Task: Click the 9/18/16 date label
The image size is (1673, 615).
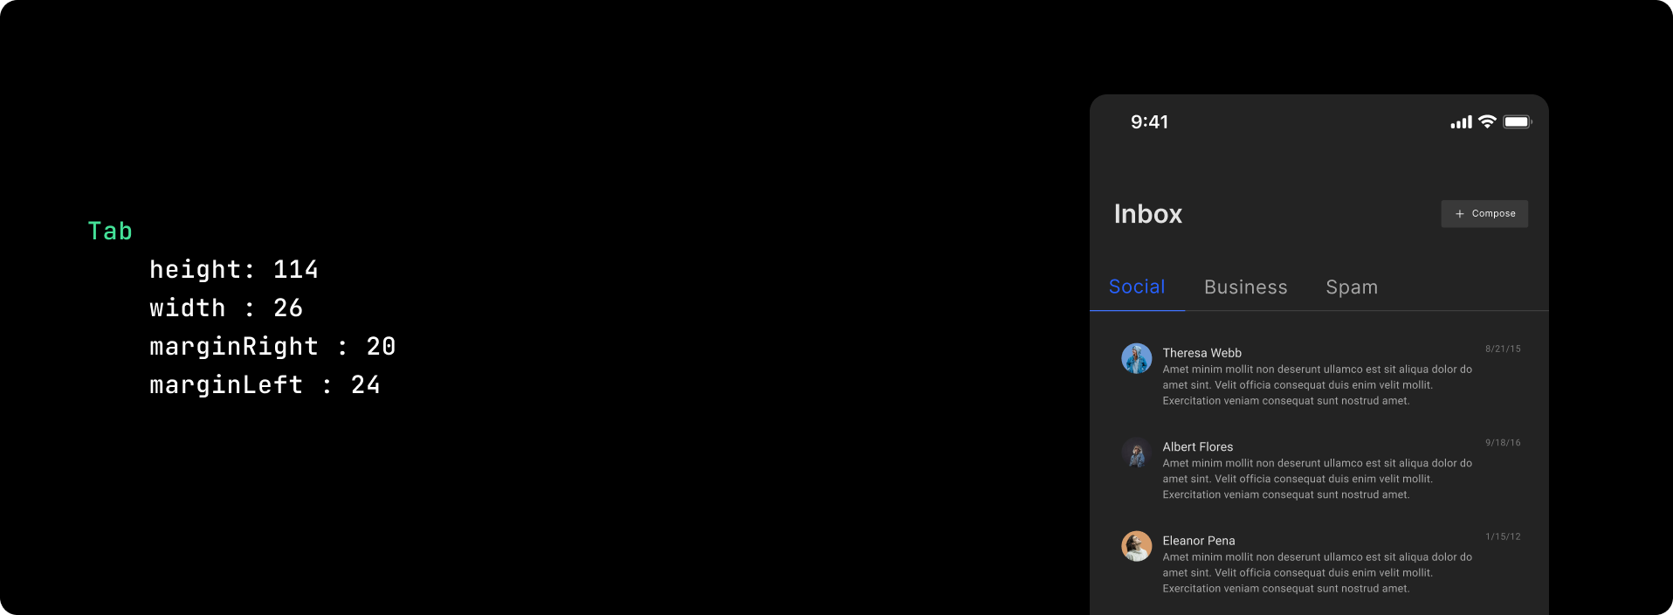Action: pos(1503,443)
